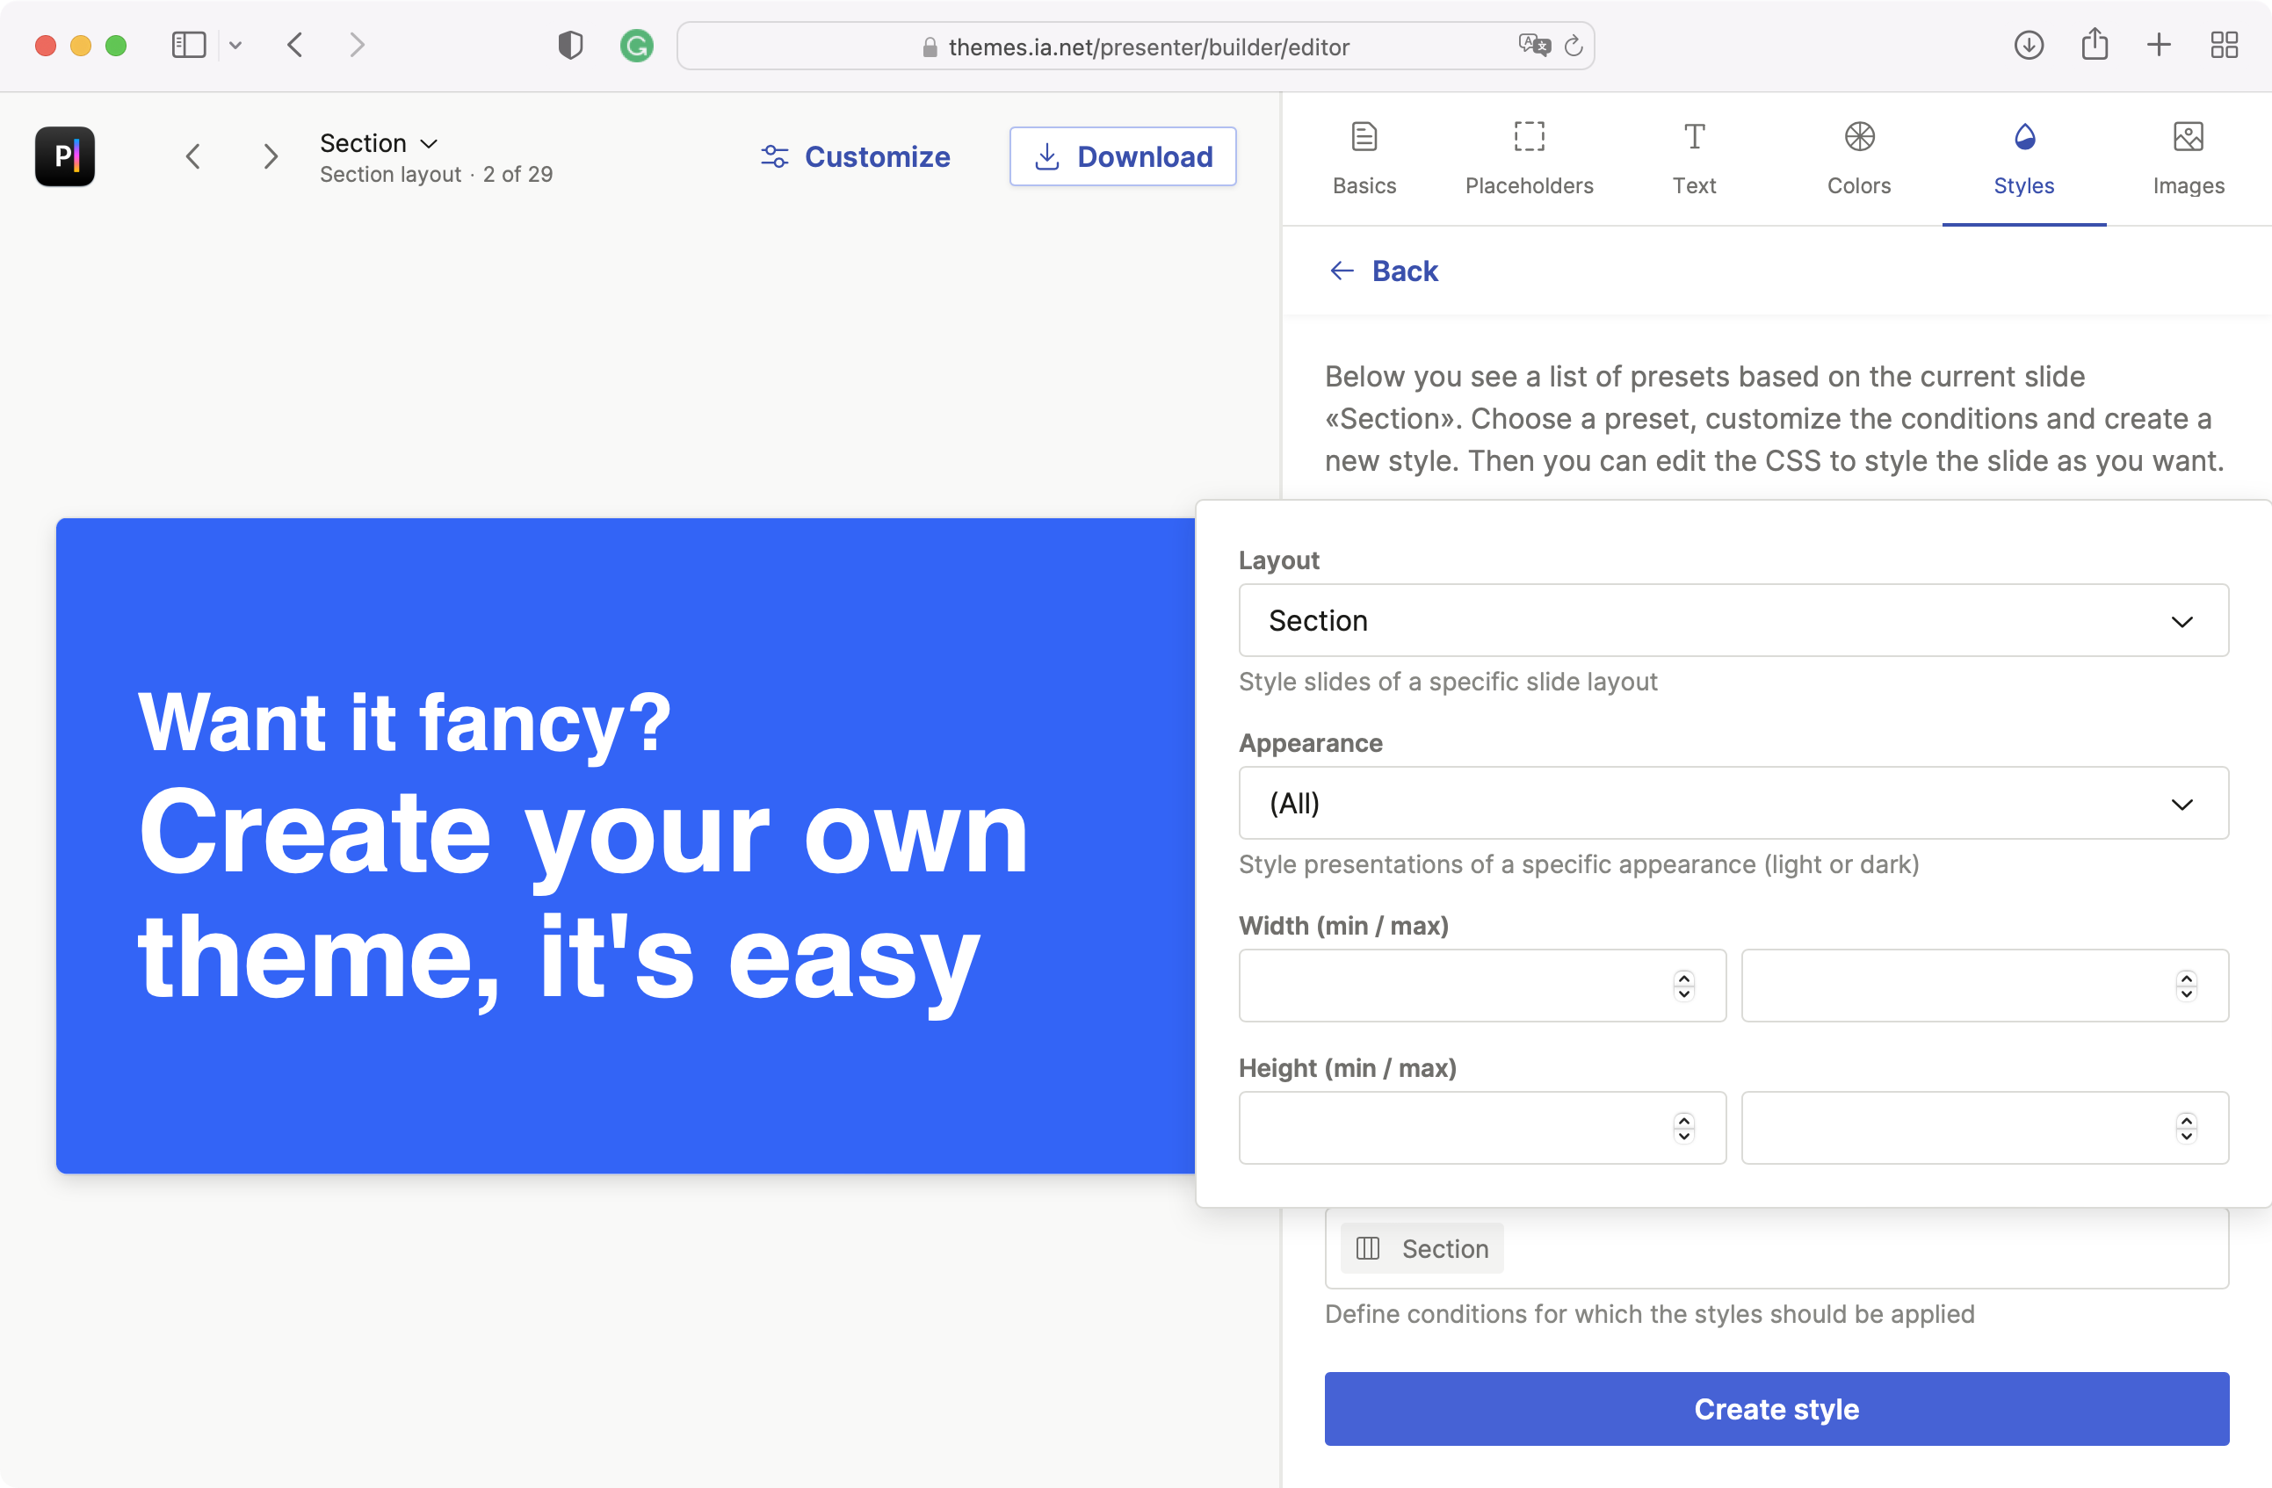Click the Customize button
The height and width of the screenshot is (1488, 2272).
tap(856, 155)
